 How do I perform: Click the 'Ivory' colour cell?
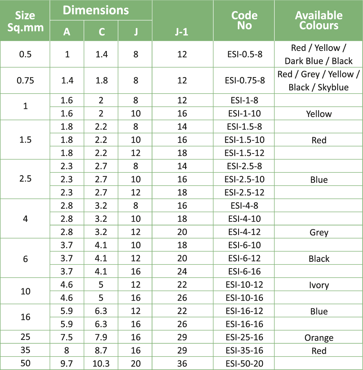(319, 285)
